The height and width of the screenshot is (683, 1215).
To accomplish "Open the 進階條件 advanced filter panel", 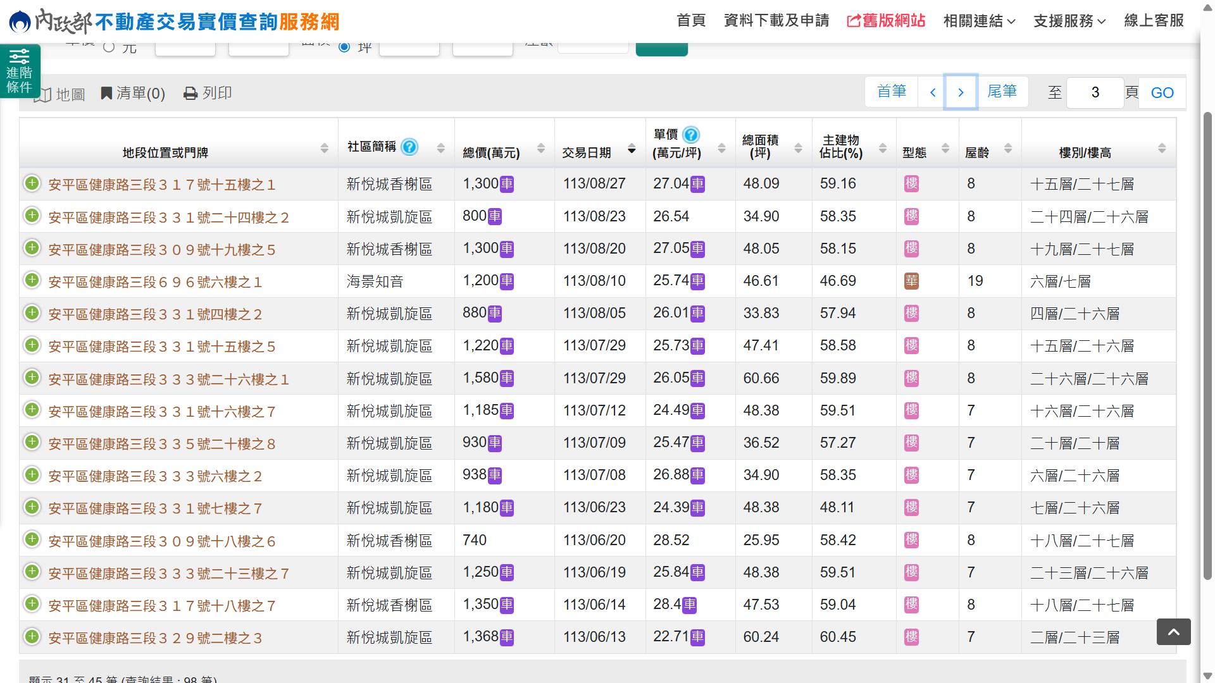I will click(20, 71).
